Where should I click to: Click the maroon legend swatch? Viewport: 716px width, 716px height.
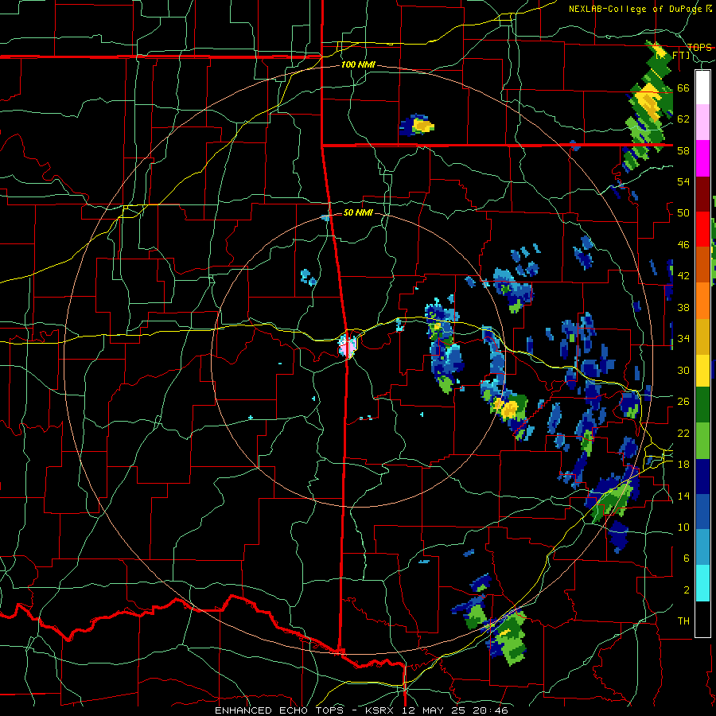702,194
